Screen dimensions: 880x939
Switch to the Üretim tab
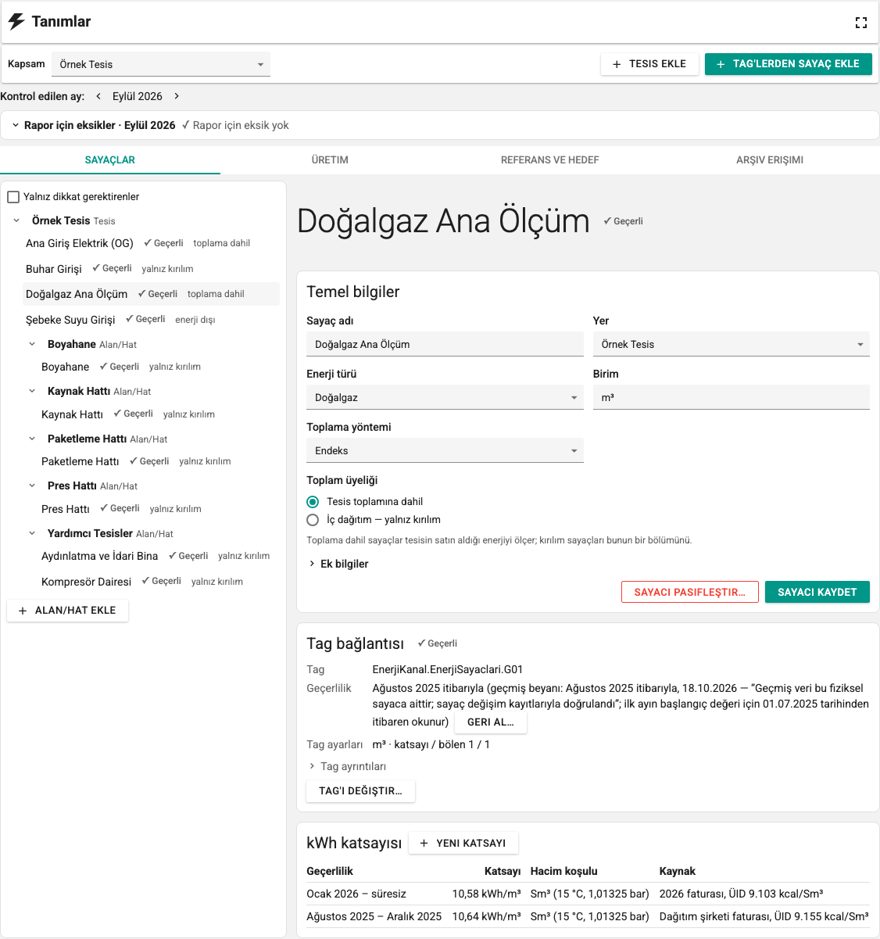(x=330, y=159)
